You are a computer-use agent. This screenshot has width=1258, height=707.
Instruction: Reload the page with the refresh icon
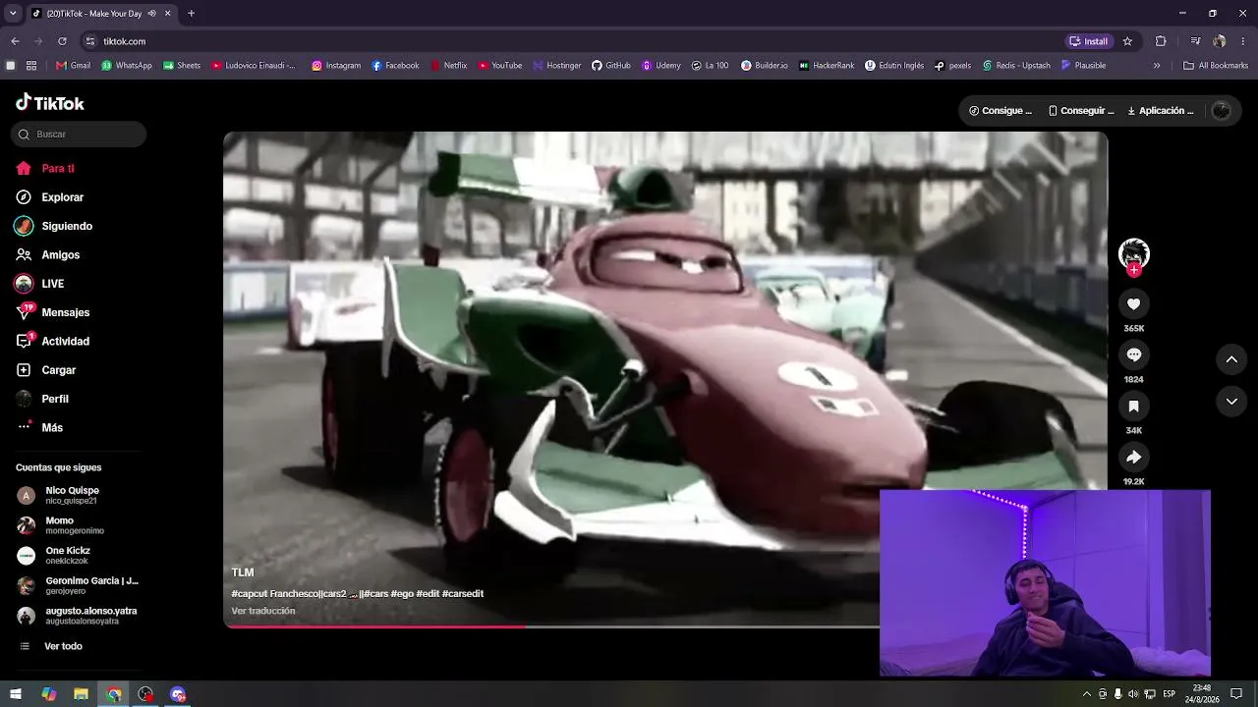point(62,41)
